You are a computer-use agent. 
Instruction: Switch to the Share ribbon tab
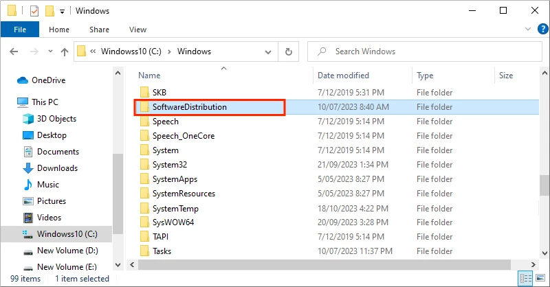click(x=99, y=30)
